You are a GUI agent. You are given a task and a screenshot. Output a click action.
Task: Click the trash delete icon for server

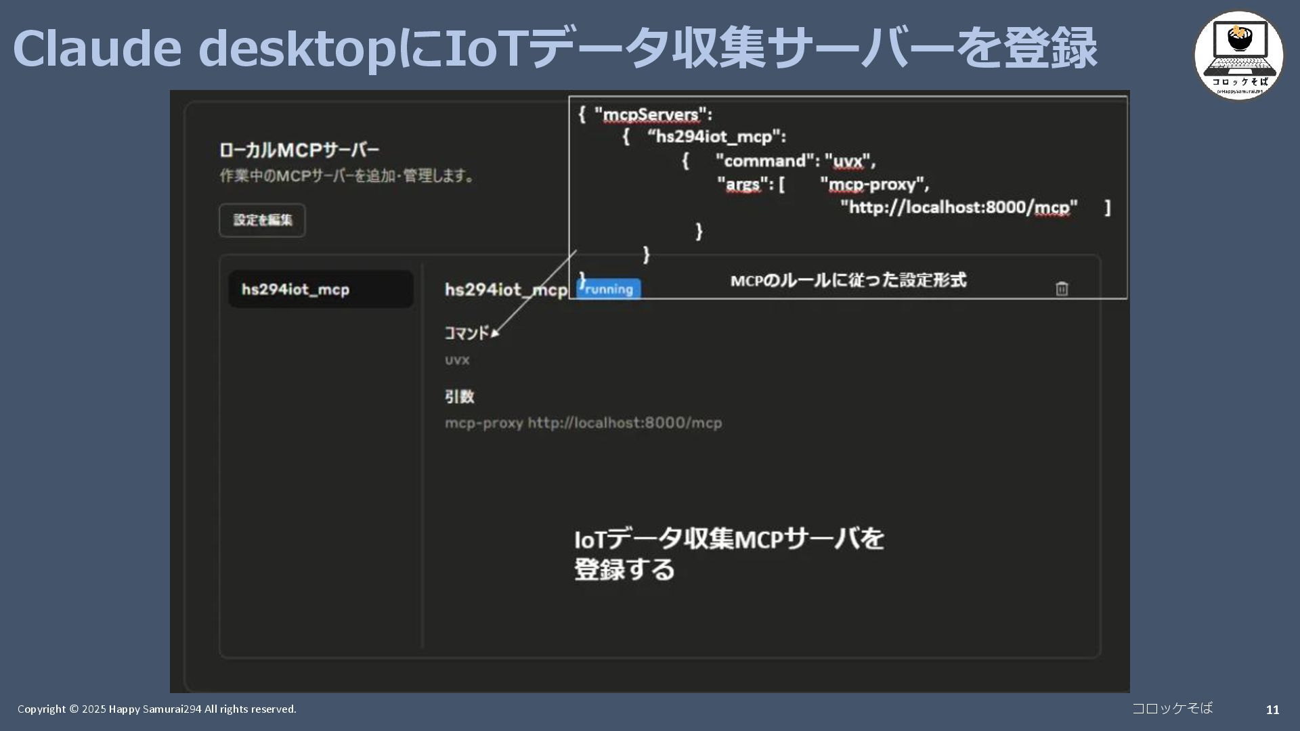point(1062,289)
